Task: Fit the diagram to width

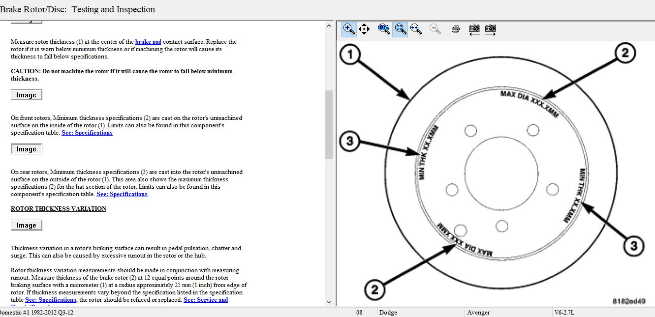Action: coord(416,29)
